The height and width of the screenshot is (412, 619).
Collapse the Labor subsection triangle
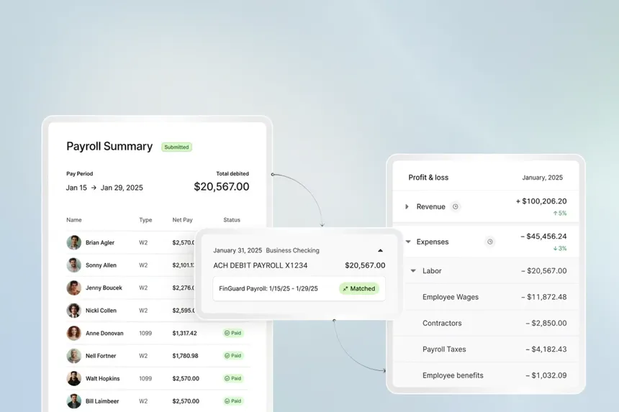click(x=413, y=271)
